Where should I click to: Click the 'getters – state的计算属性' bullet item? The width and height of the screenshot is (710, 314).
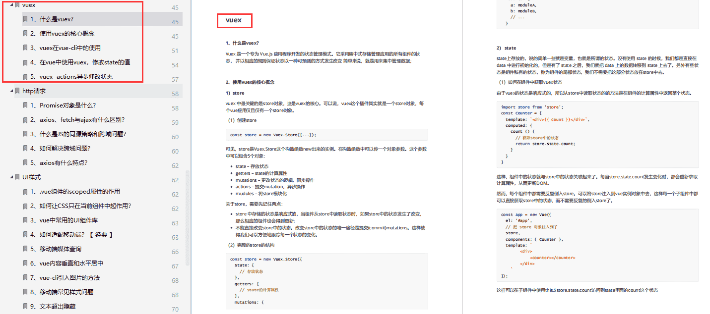[261, 173]
